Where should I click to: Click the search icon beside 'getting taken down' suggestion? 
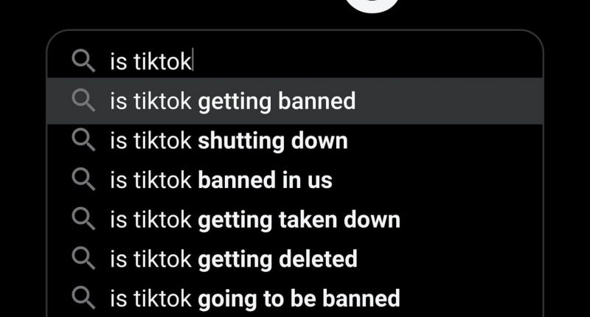pos(83,219)
